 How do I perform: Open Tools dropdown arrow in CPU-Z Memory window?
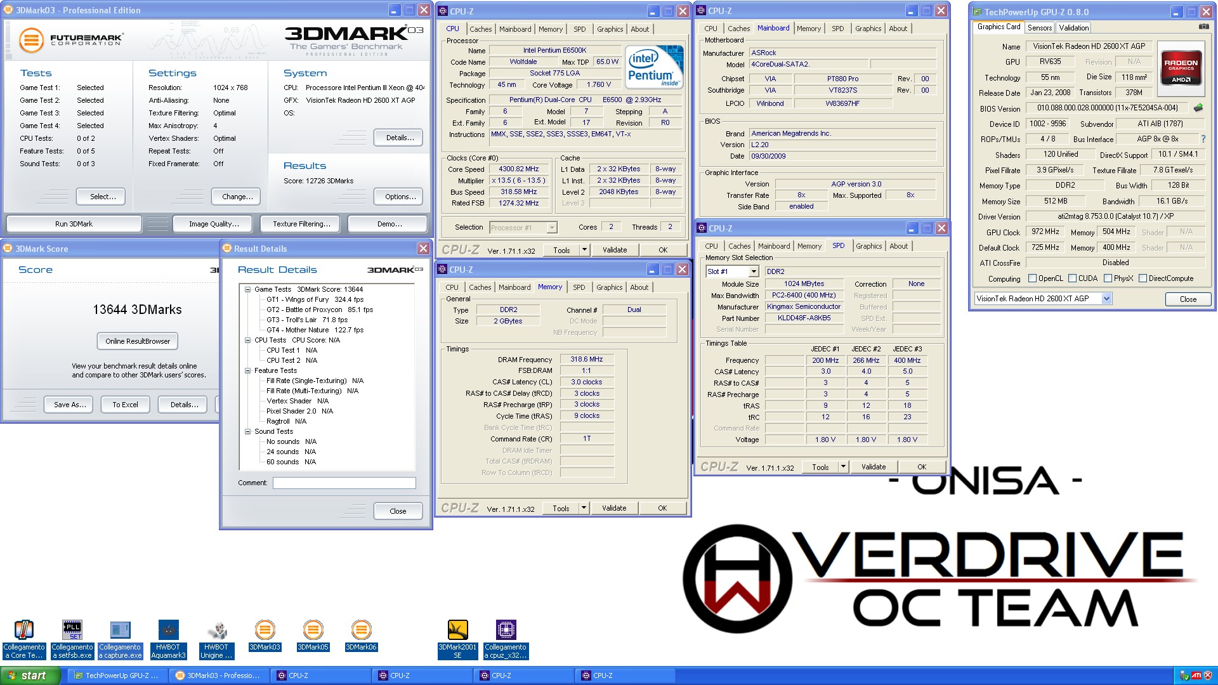(584, 508)
